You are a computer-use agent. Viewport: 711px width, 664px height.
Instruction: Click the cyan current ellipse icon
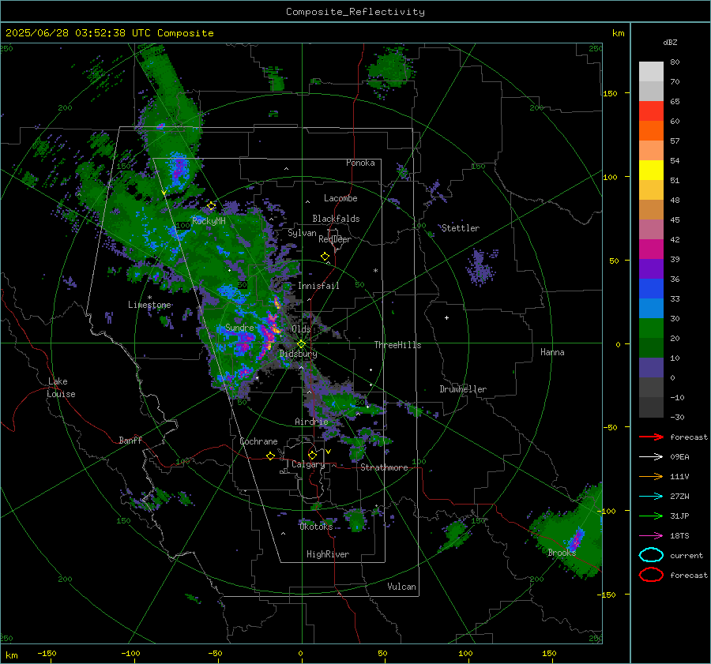[x=651, y=555]
